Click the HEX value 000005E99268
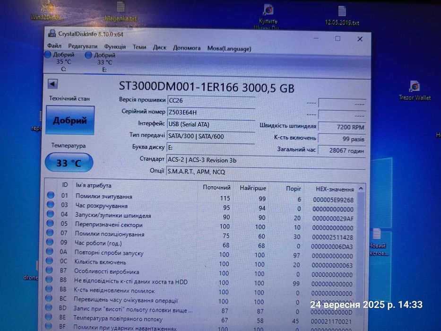This screenshot has height=331, width=441. 333,200
